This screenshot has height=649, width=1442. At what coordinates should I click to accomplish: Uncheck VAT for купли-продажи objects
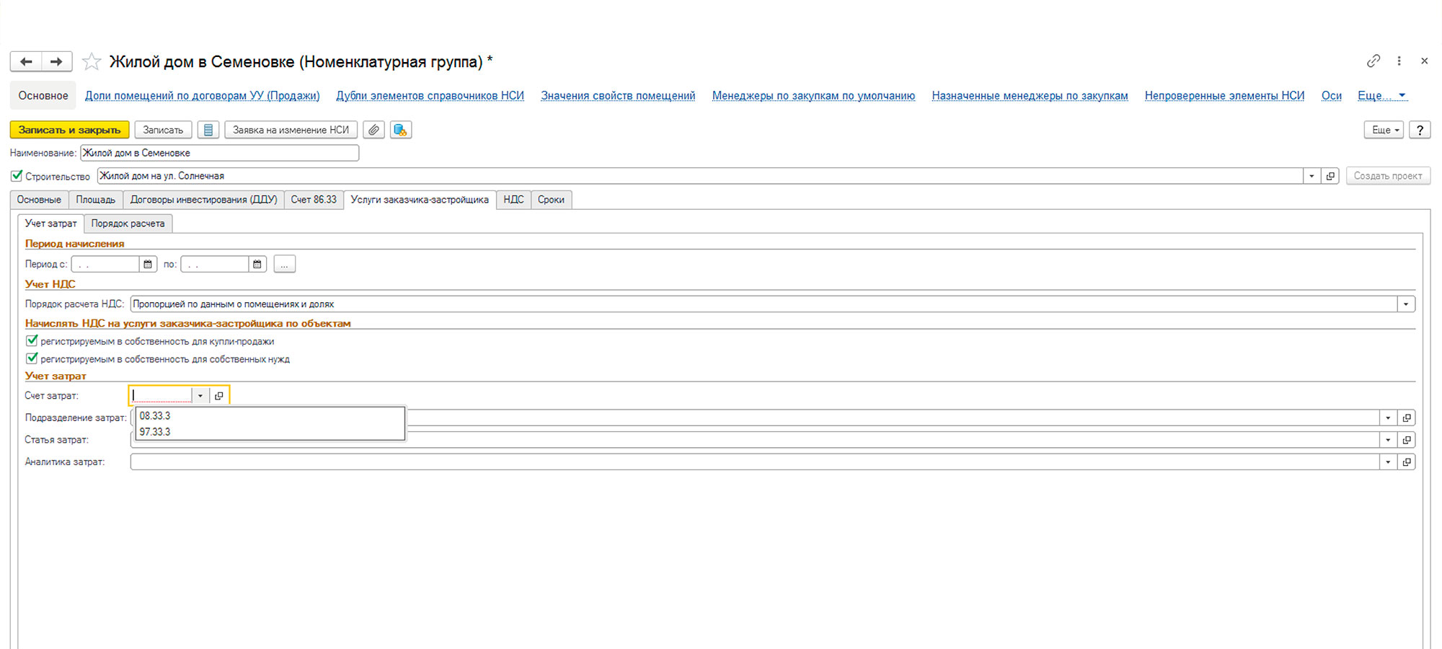pyautogui.click(x=32, y=341)
